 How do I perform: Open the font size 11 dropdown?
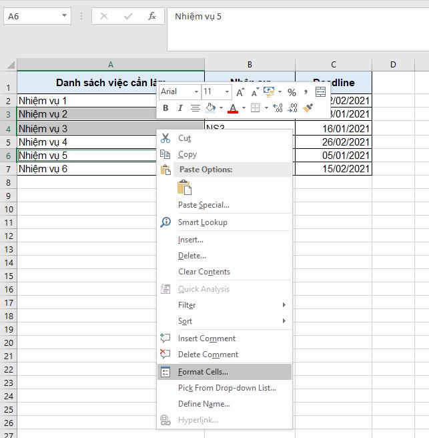click(227, 92)
